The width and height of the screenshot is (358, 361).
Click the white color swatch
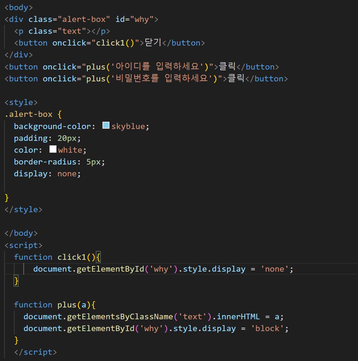(53, 149)
